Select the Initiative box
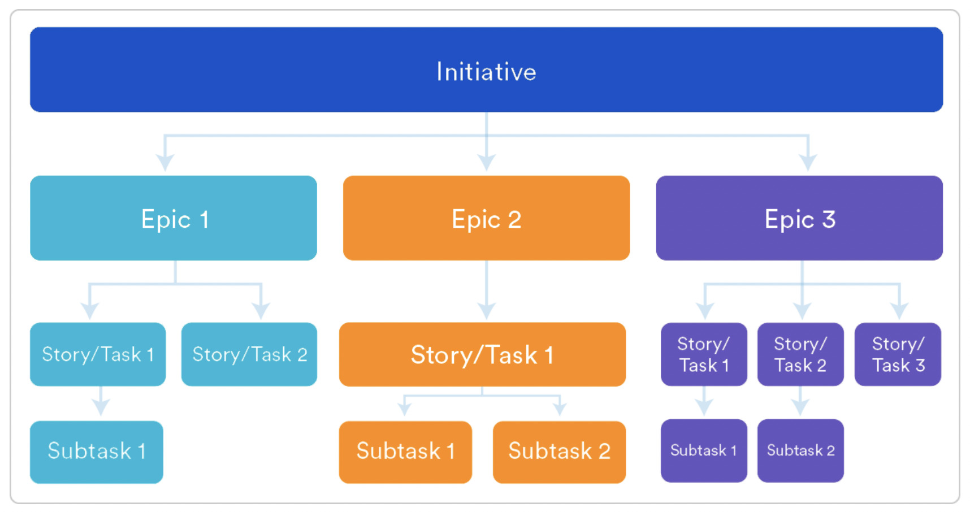 point(485,69)
